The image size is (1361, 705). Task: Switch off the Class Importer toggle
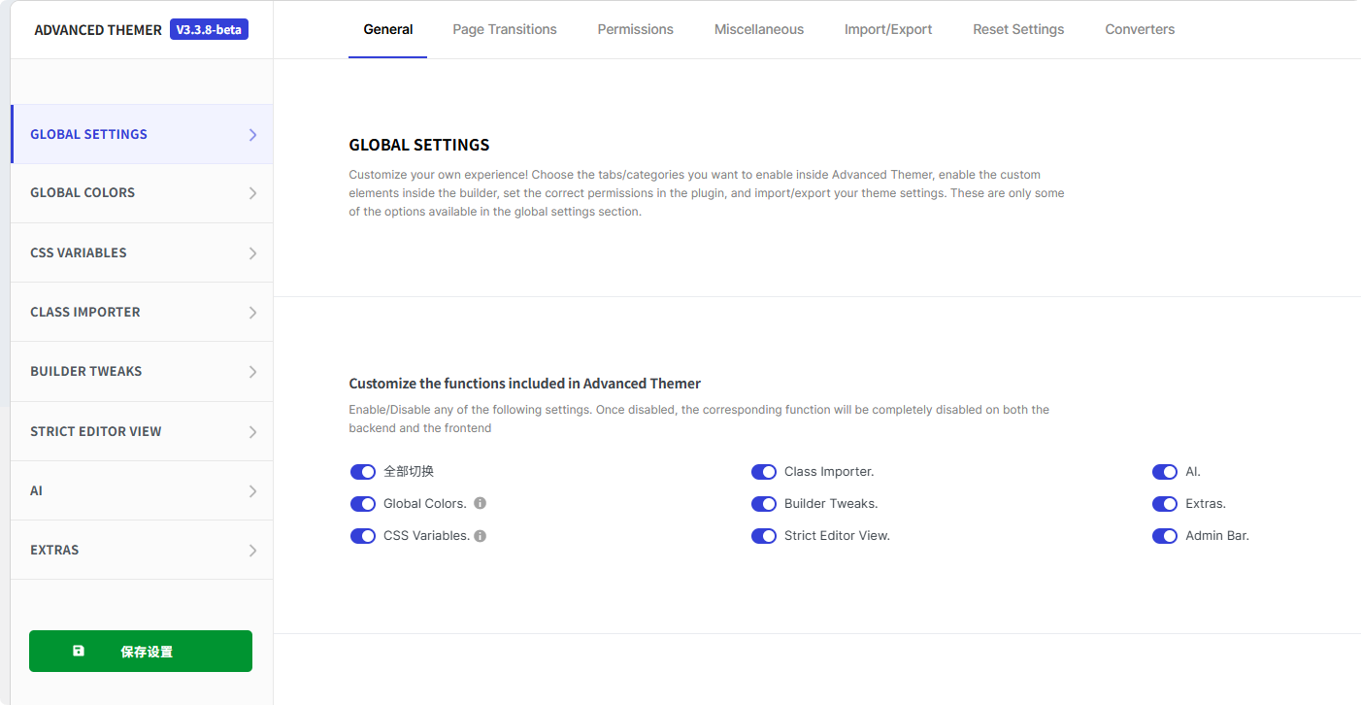tap(764, 472)
